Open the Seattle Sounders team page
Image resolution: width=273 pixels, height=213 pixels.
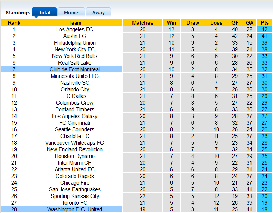pyautogui.click(x=75, y=129)
